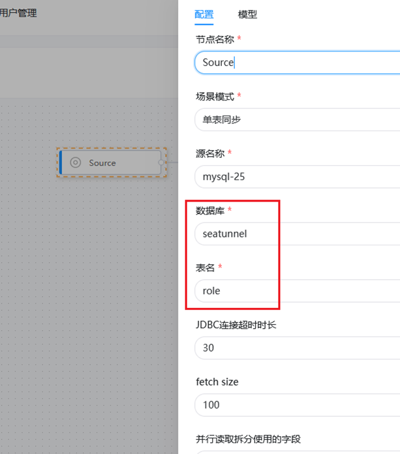This screenshot has height=454, width=400.
Task: Click the 用户管理 header text
Action: coord(18,13)
